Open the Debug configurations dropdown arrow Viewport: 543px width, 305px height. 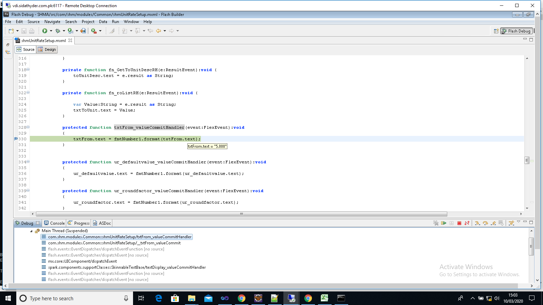[x=64, y=31]
